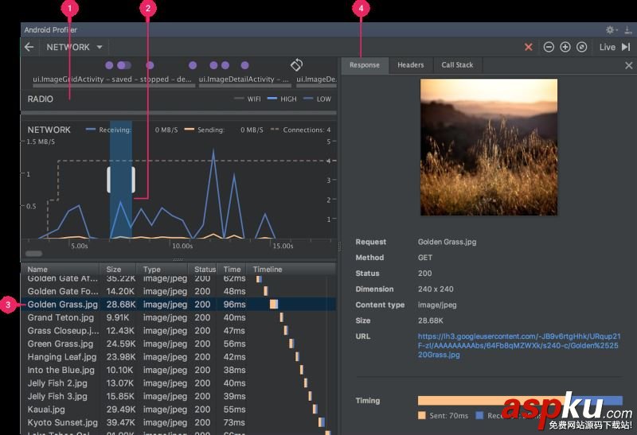
Task: Sort requests by Size column
Action: (x=117, y=269)
